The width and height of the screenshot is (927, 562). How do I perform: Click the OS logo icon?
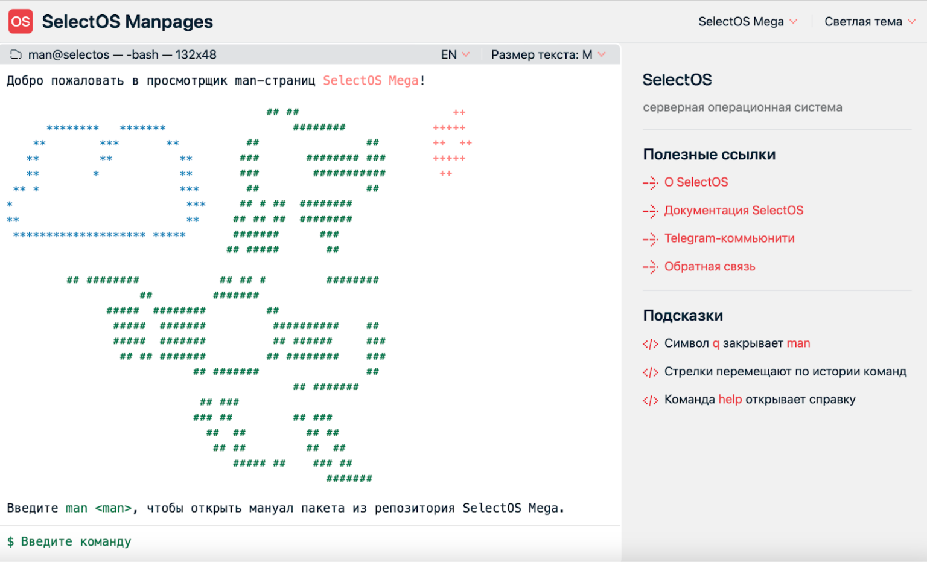click(20, 22)
